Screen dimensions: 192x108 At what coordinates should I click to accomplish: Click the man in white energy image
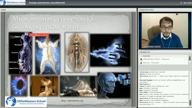coord(48,54)
